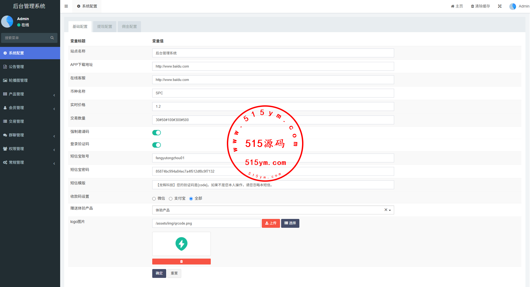Select the 微信 radio button

pyautogui.click(x=154, y=199)
